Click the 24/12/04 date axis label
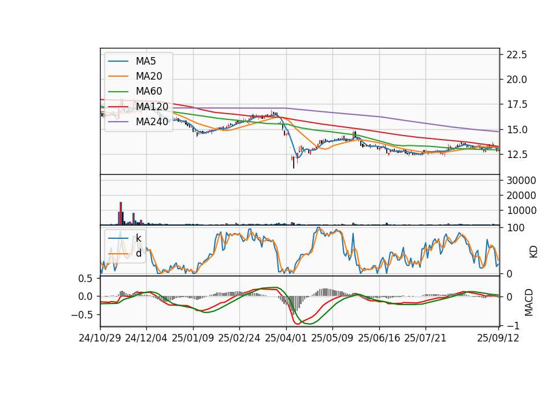This screenshot has width=555, height=398. (146, 338)
